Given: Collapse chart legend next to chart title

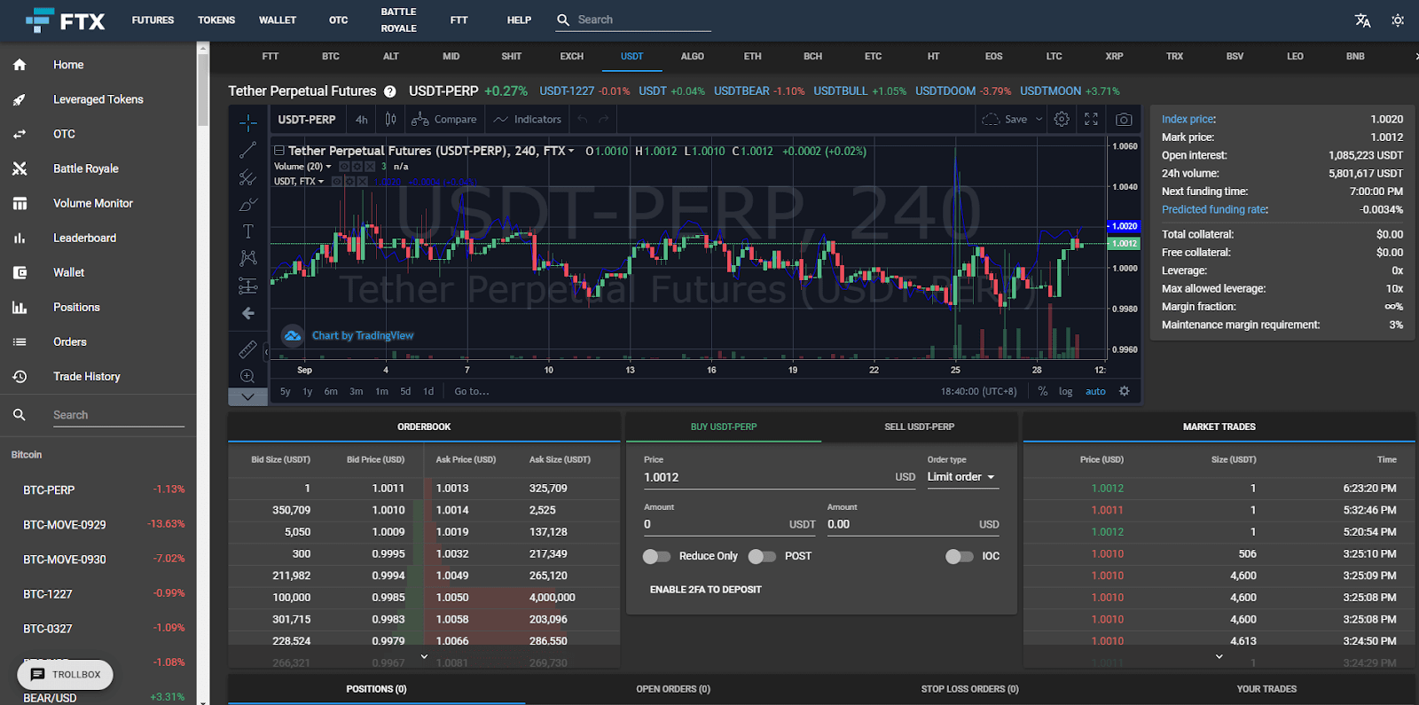Looking at the screenshot, I should click(x=278, y=152).
